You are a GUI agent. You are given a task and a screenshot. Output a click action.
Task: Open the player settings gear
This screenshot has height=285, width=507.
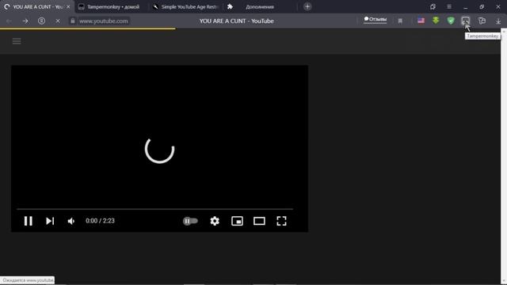click(215, 221)
